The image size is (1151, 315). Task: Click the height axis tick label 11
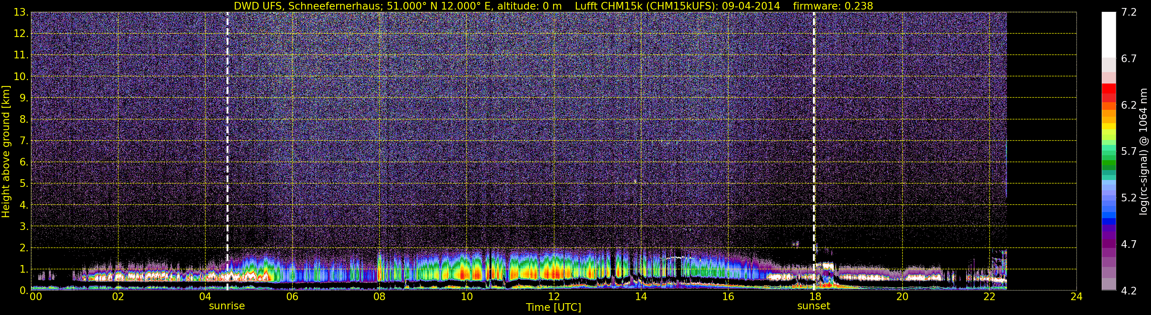coord(21,55)
